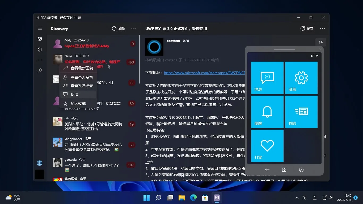The width and height of the screenshot is (363, 204).
Task: Switch the 英 input language indicator
Action: tap(305, 198)
